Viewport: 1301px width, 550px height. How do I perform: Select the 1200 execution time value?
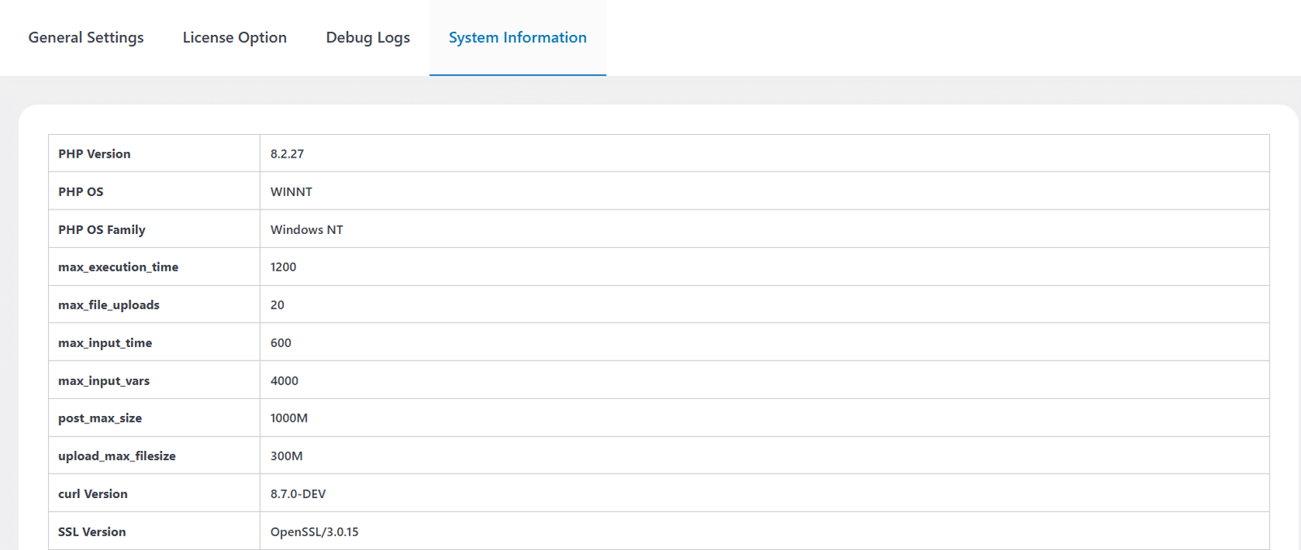[283, 267]
